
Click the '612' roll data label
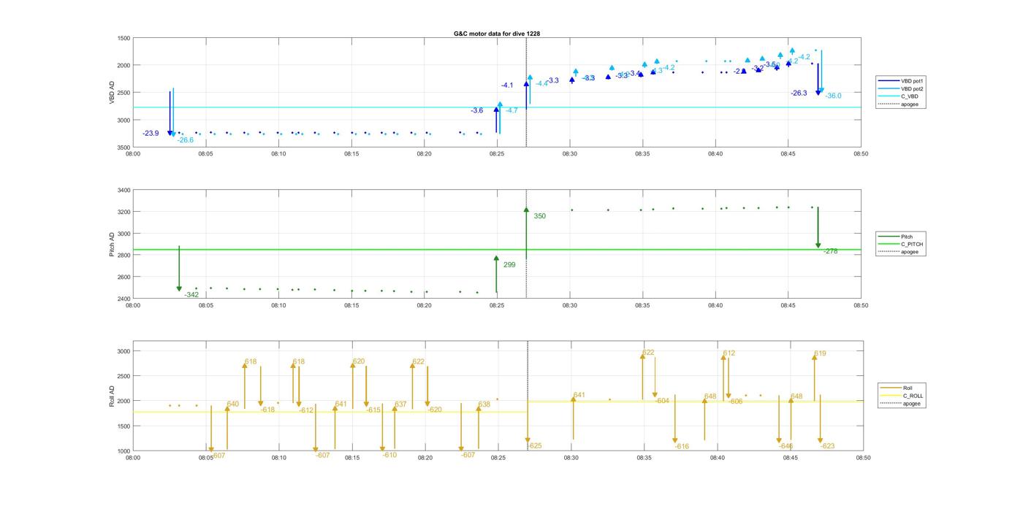click(x=729, y=353)
